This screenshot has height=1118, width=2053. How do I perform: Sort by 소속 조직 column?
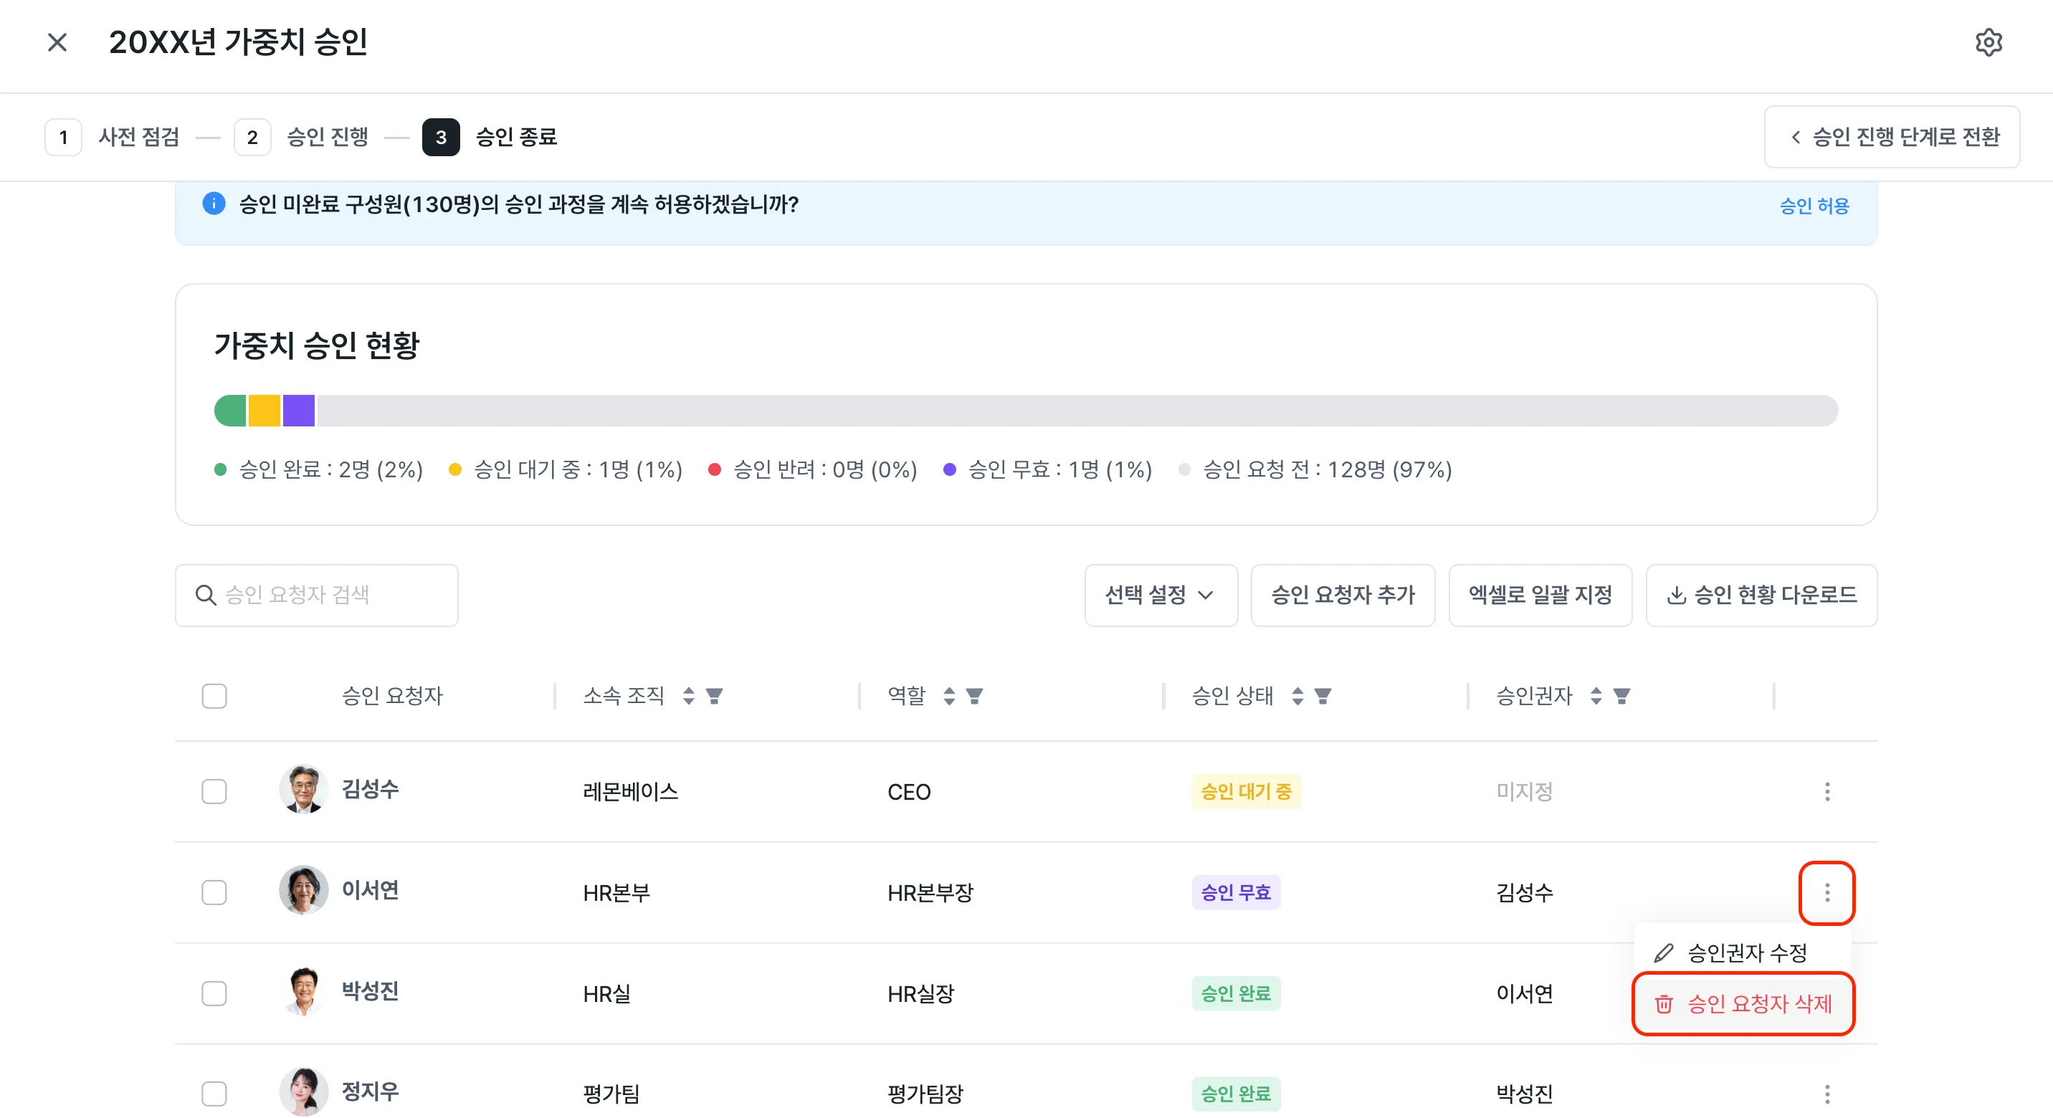pos(689,696)
